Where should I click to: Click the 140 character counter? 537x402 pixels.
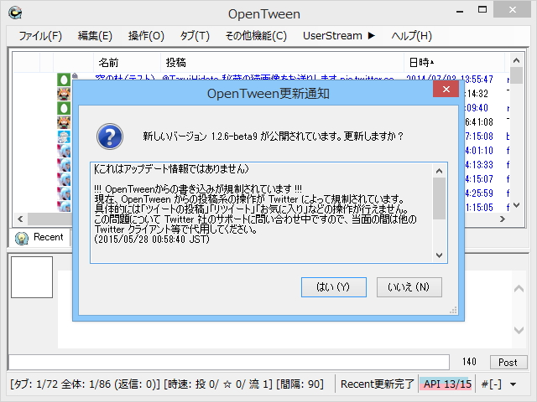[469, 362]
